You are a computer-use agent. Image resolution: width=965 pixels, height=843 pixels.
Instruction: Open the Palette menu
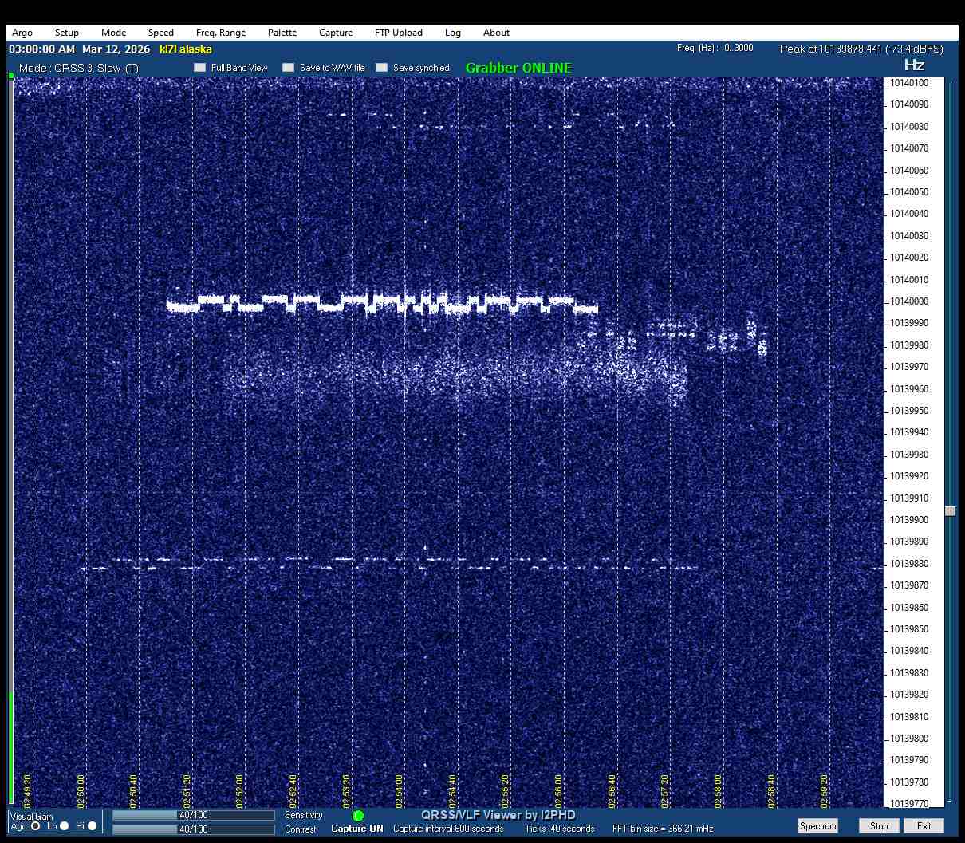click(282, 33)
